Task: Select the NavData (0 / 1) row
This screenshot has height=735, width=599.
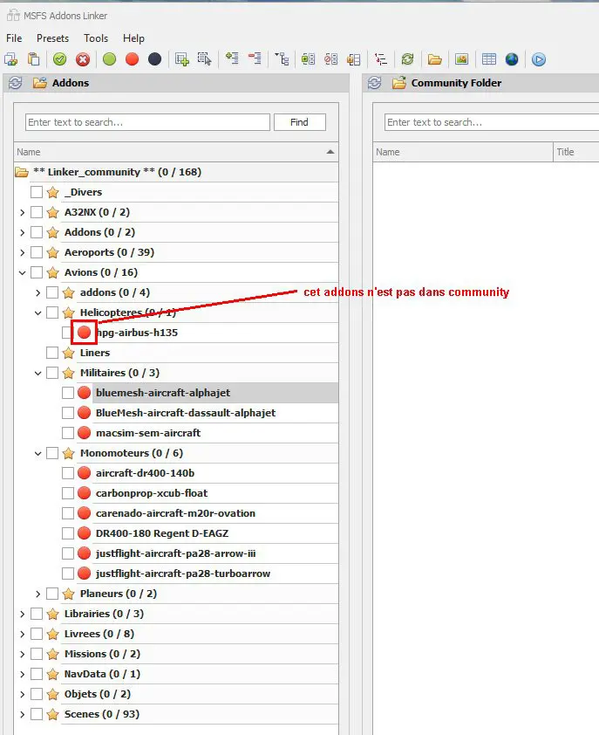Action: tap(200, 674)
